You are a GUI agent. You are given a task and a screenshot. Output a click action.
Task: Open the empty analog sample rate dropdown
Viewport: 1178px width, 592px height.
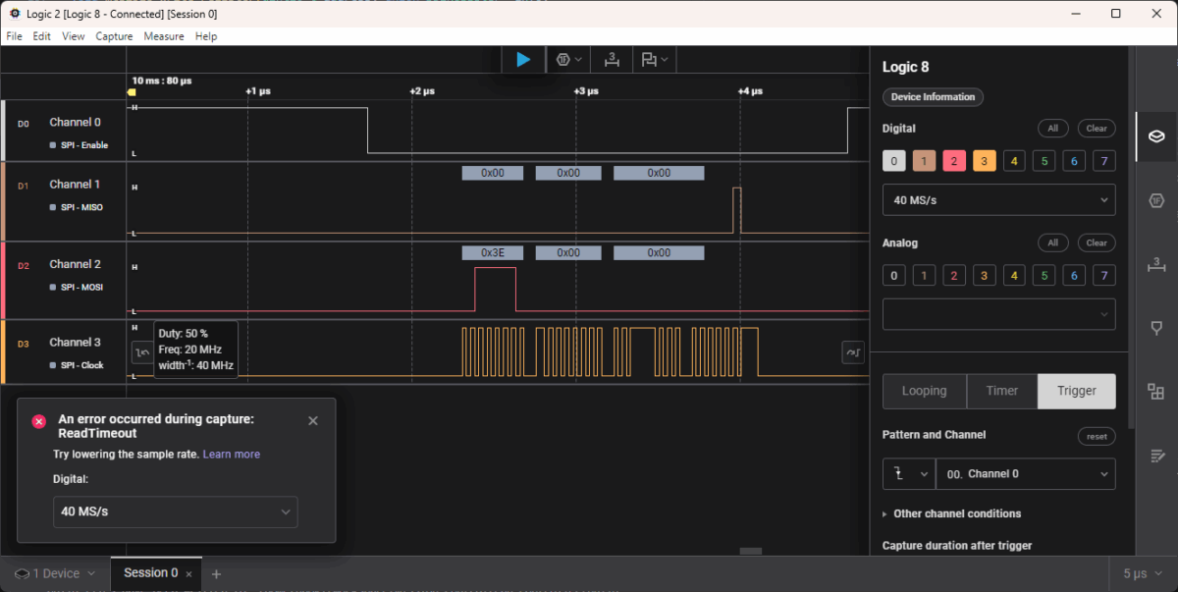pos(998,314)
